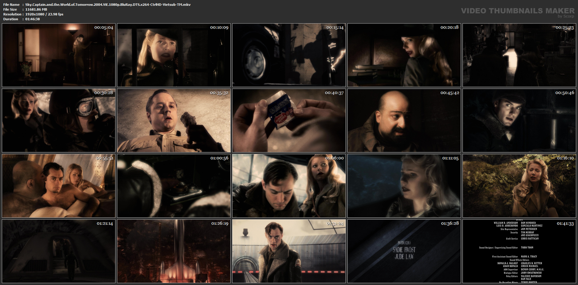Open the 00:40:37 hands holding package thumbnail
The height and width of the screenshot is (285, 578).
point(289,120)
